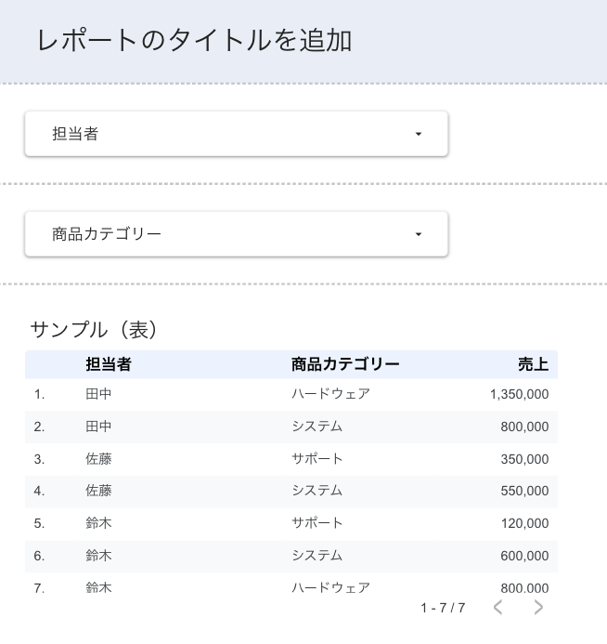Go to previous table page arrow

498,608
